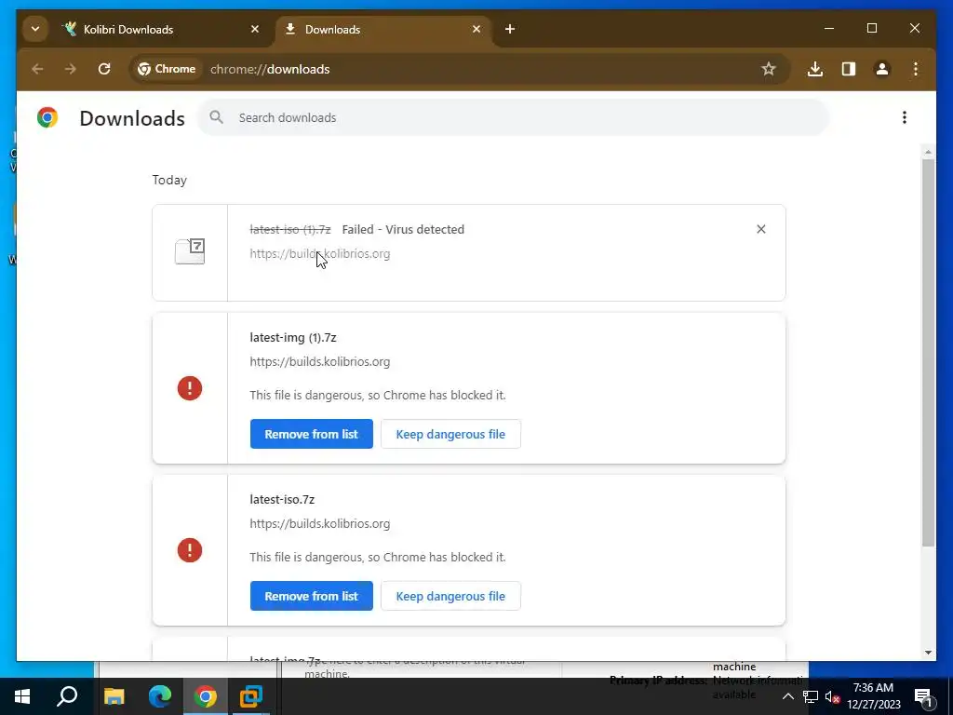Maximize the Chrome window
The width and height of the screenshot is (953, 715).
pos(871,29)
